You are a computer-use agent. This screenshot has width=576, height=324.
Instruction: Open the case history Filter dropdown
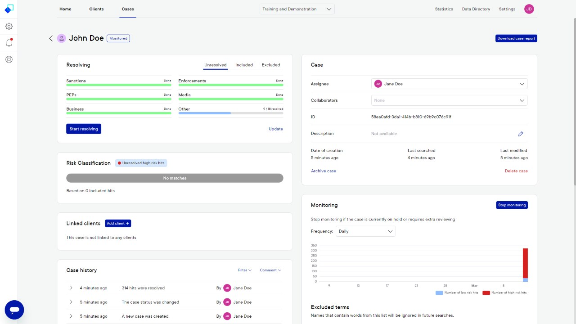tap(244, 270)
